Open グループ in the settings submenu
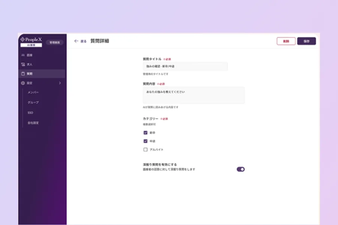This screenshot has height=225, width=338. (x=33, y=102)
